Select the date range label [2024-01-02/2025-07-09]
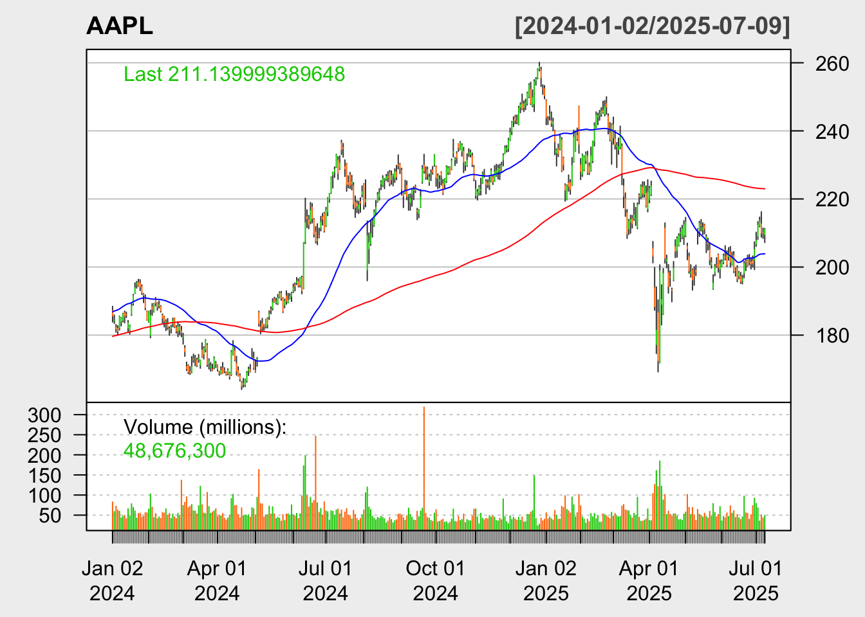The height and width of the screenshot is (617, 865). coord(652,26)
